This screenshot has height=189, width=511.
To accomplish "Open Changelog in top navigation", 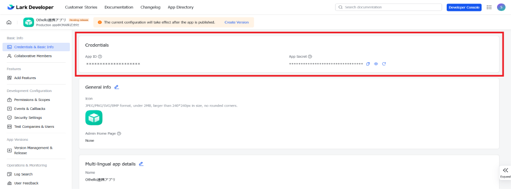I will [150, 7].
